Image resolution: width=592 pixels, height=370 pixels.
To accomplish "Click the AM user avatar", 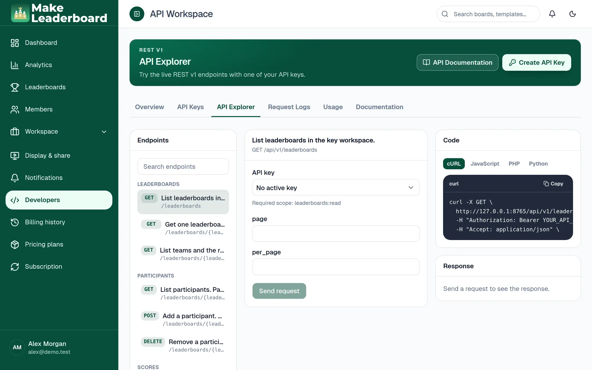I will [17, 347].
